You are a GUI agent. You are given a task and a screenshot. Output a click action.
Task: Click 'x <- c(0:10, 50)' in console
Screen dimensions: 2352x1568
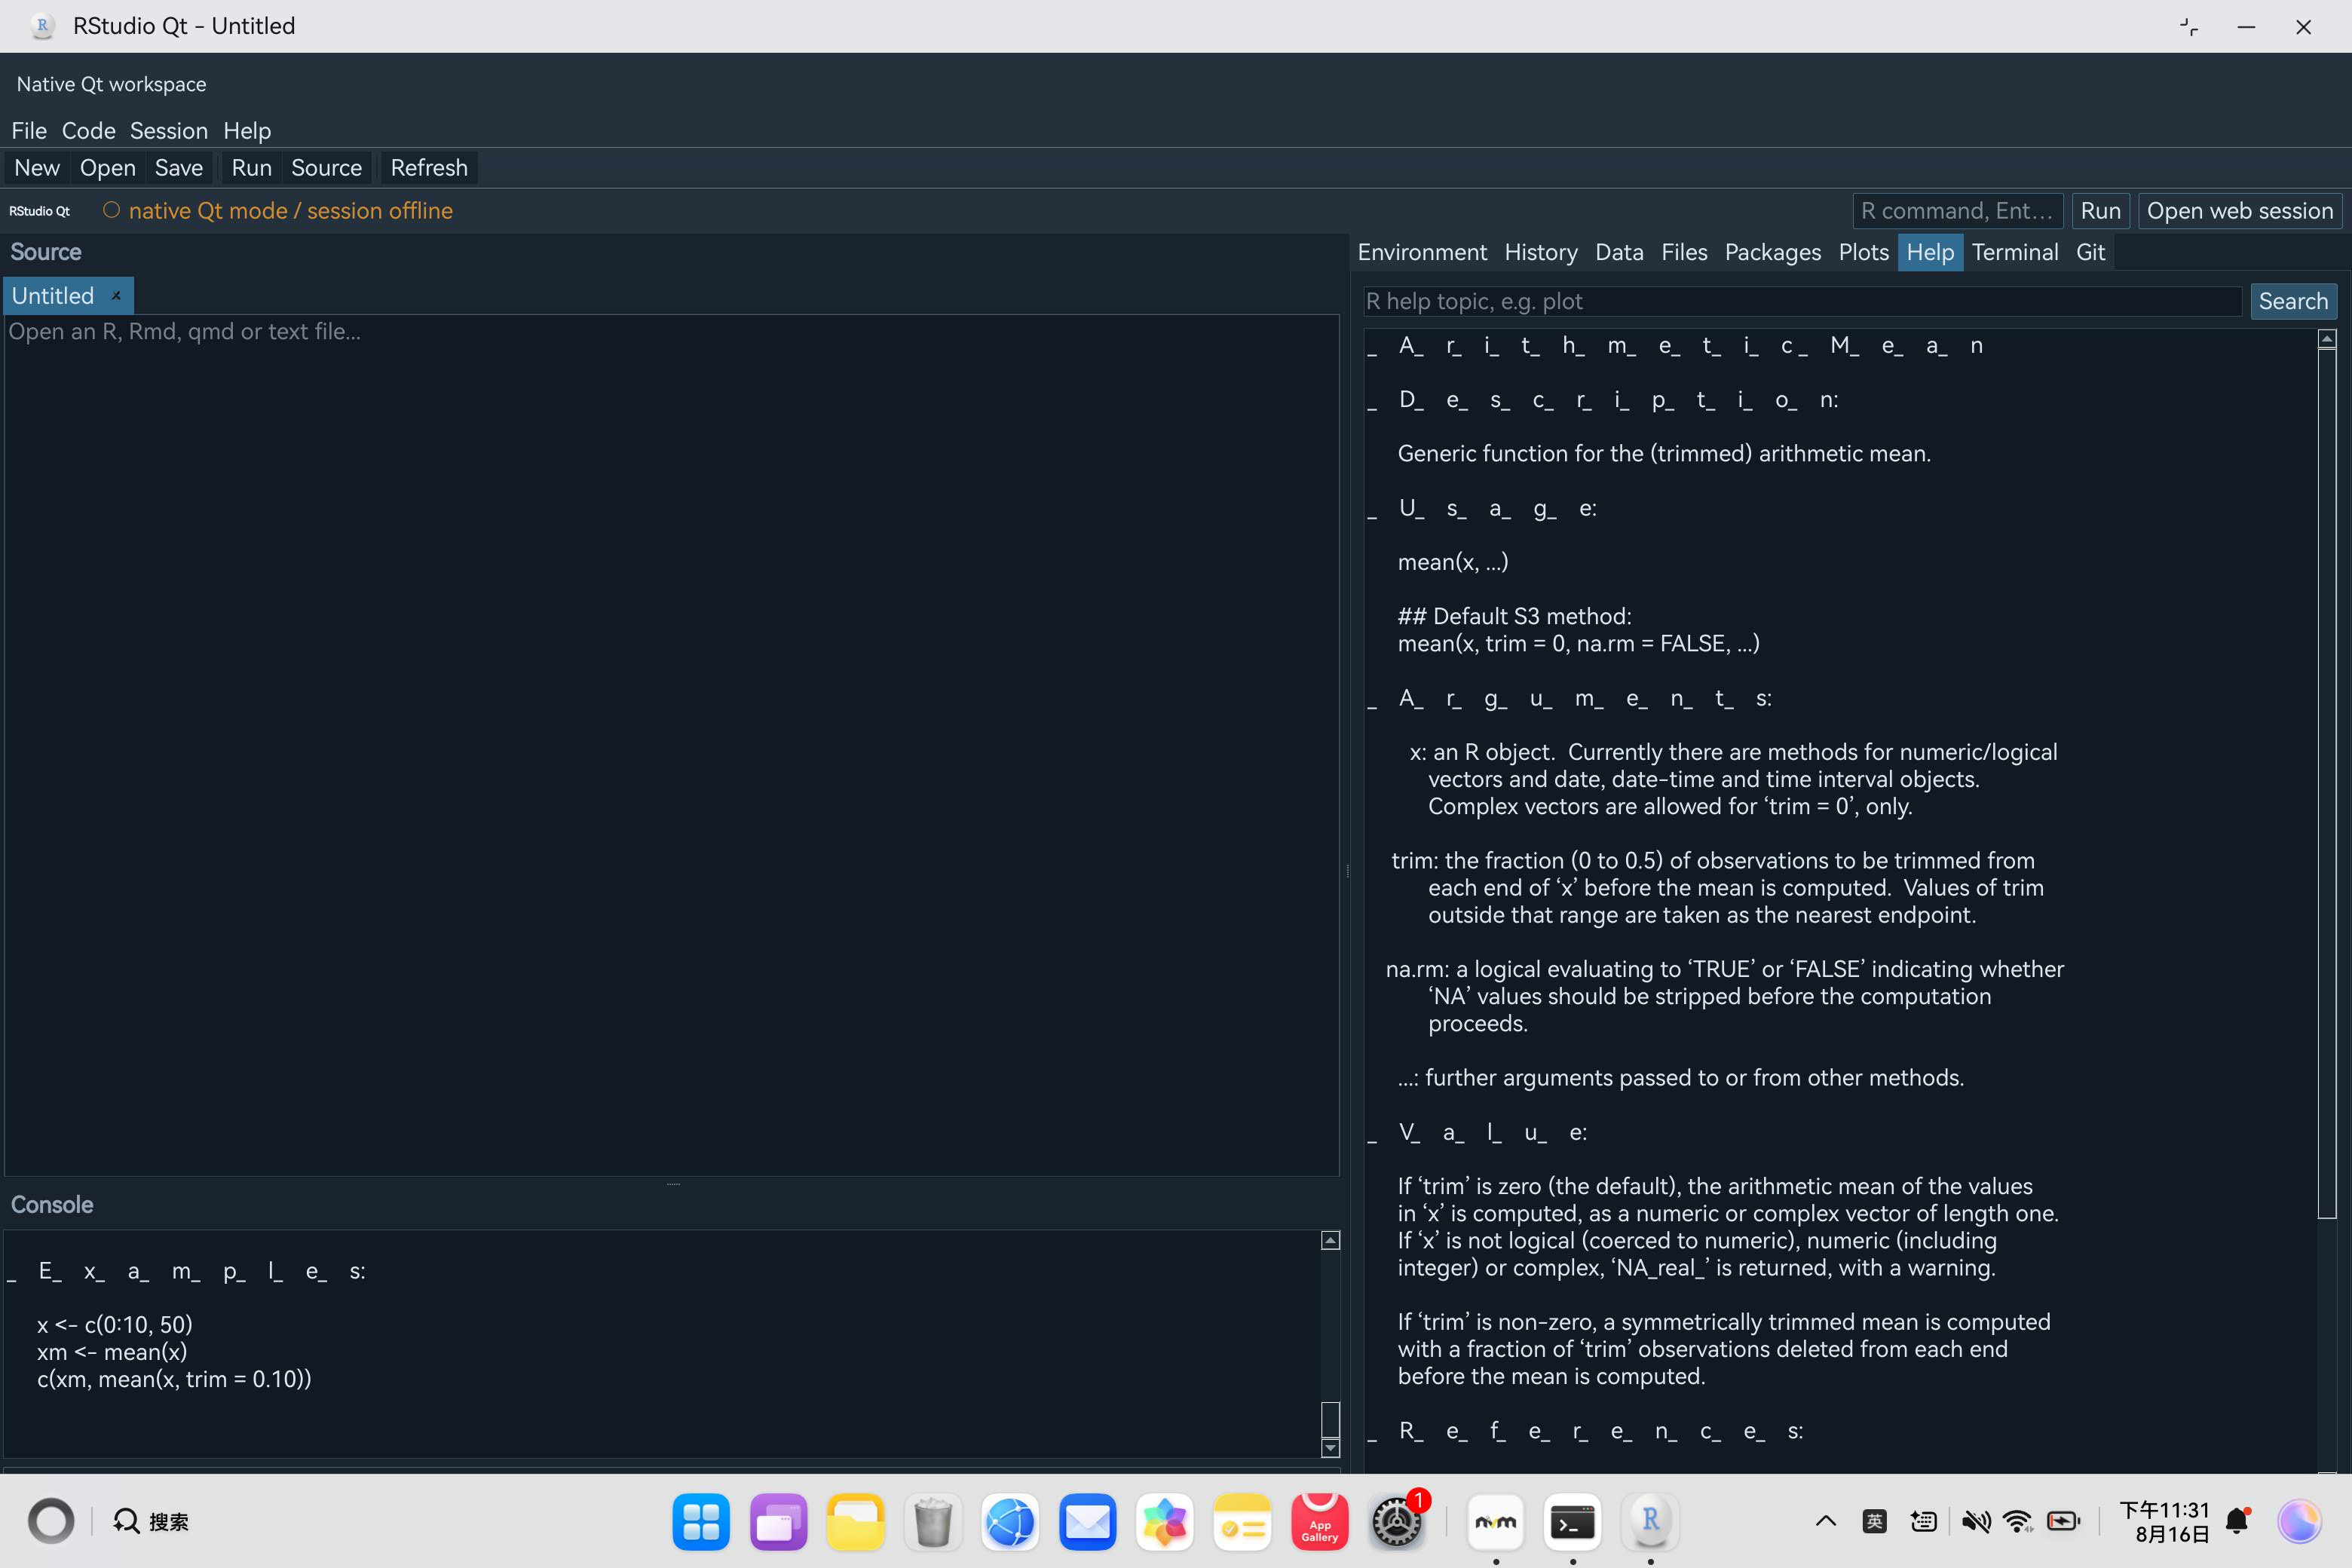(115, 1325)
